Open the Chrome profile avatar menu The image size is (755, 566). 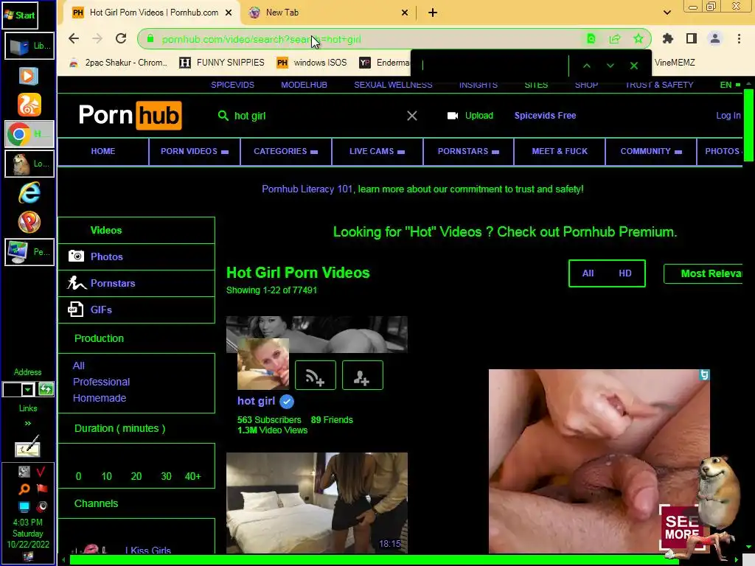tap(715, 38)
